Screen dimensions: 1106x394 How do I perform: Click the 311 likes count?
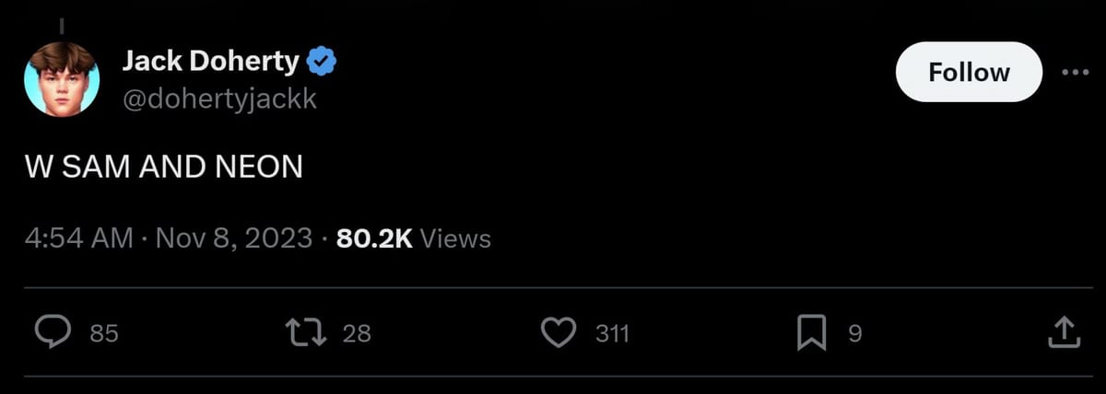pyautogui.click(x=612, y=334)
